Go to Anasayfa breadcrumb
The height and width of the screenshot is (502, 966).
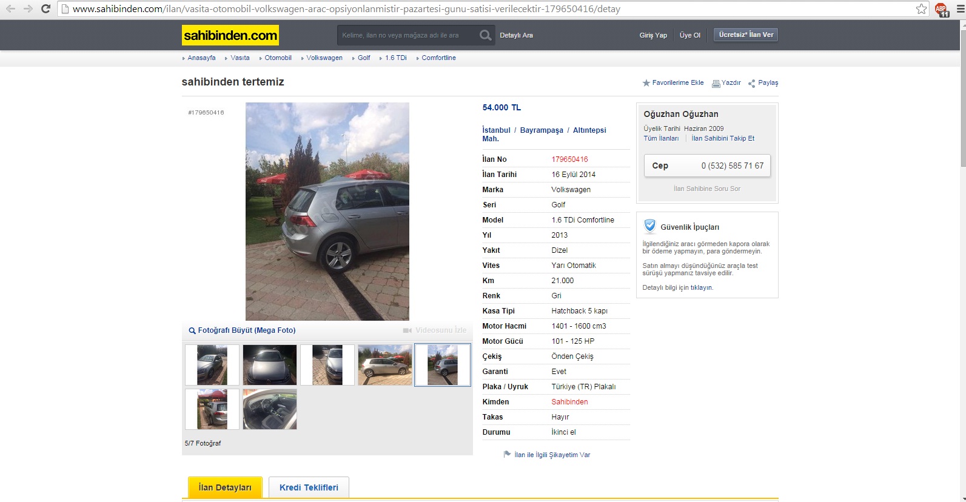pyautogui.click(x=201, y=58)
